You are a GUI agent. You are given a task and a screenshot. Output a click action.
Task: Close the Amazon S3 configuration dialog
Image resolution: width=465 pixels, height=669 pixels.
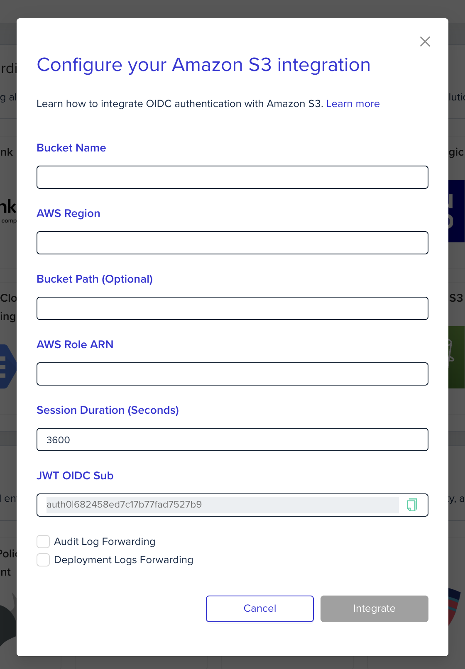click(425, 42)
